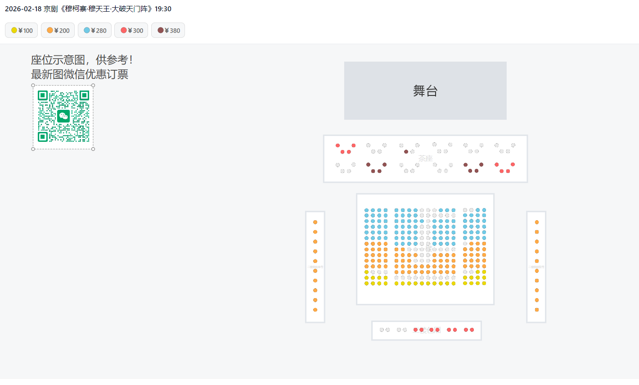The width and height of the screenshot is (639, 385).
Task: Choose the bottom-right yellow seat in the center block
Action: [x=484, y=283]
